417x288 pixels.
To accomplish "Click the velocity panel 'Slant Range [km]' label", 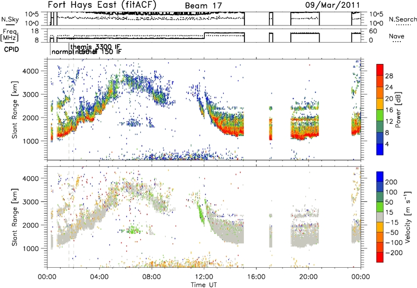I will pyautogui.click(x=15, y=217).
